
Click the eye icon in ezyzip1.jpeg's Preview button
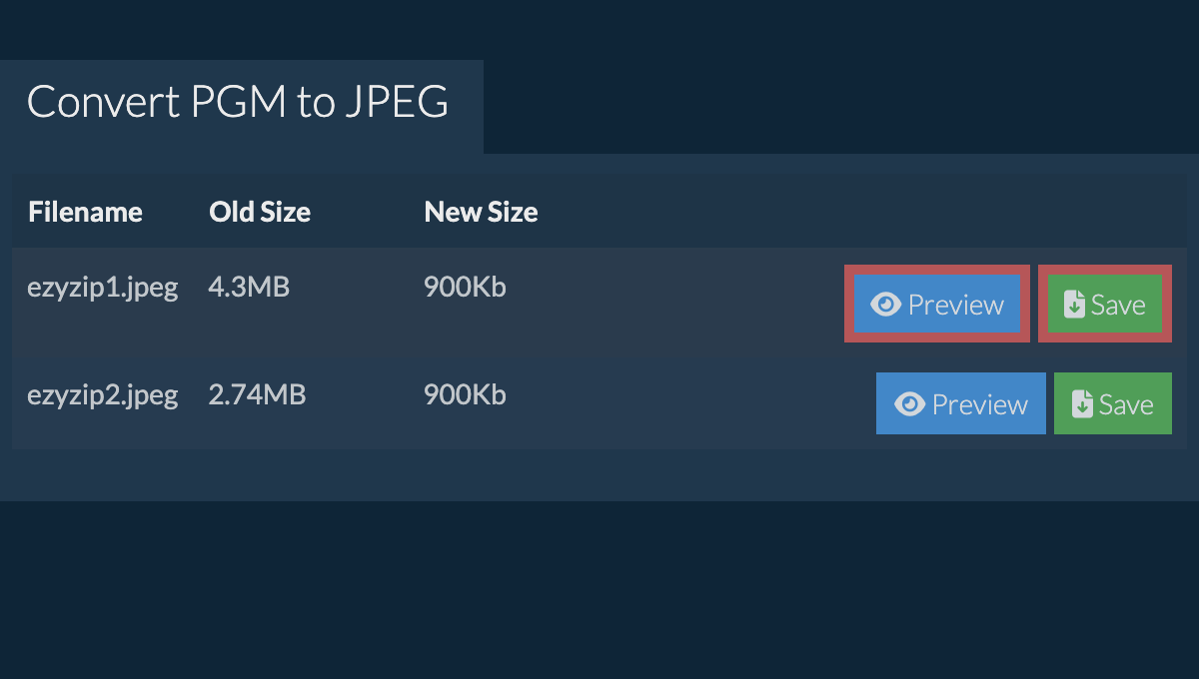[885, 305]
